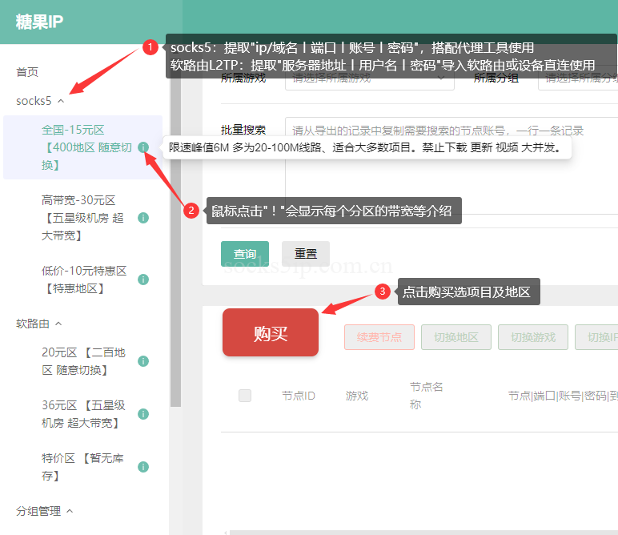Screen dimensions: 618x535
Task: Click info icon beside 全国-15元区
Action: (143, 147)
